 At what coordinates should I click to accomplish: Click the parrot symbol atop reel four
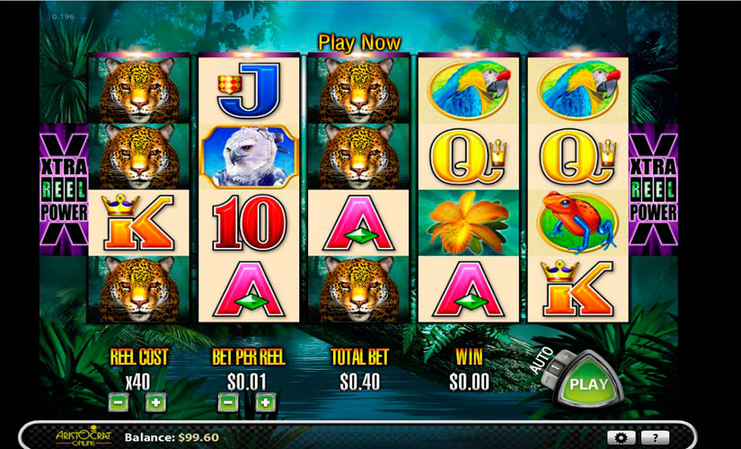(469, 90)
